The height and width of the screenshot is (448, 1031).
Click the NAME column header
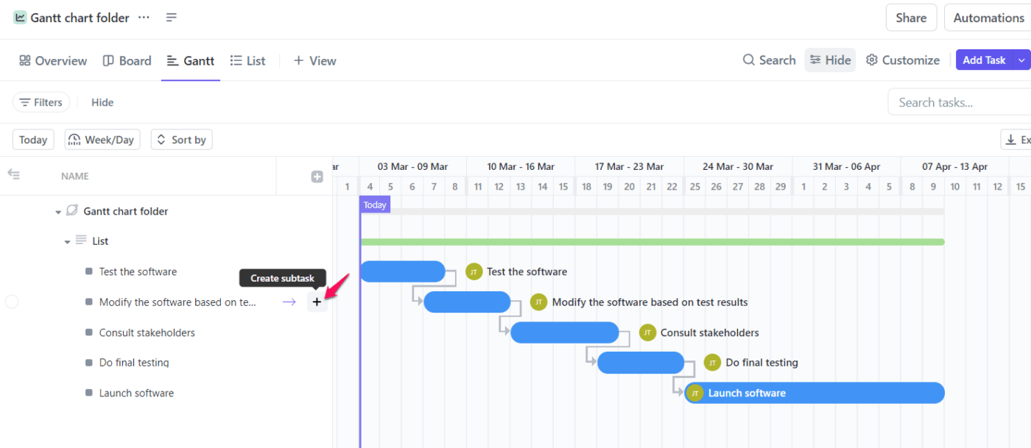pyautogui.click(x=75, y=177)
